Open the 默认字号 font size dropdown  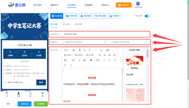point(68,55)
